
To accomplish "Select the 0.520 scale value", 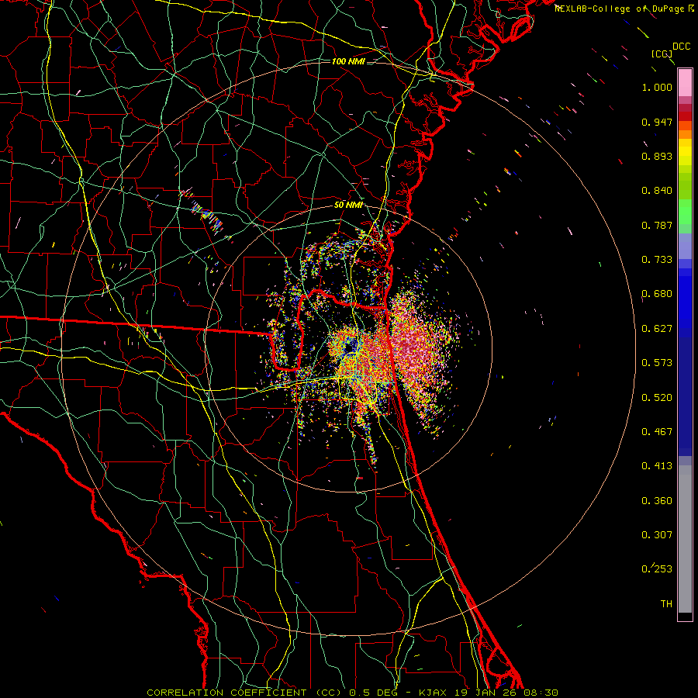I will coord(657,398).
